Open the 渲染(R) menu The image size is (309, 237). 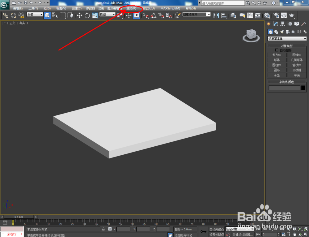[131, 8]
